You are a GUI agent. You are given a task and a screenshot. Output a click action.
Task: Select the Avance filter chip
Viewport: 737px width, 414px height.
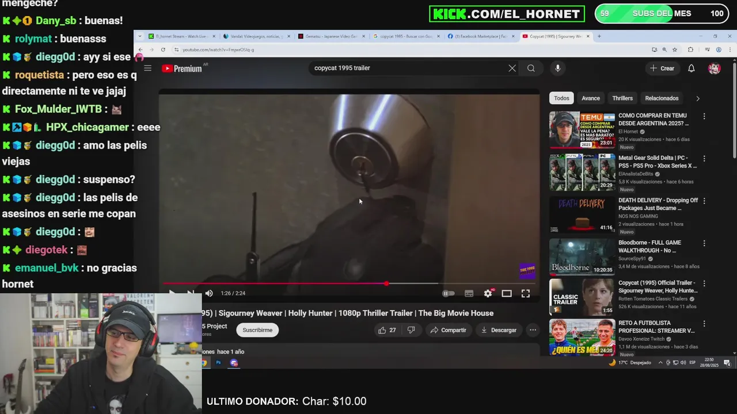pos(591,98)
